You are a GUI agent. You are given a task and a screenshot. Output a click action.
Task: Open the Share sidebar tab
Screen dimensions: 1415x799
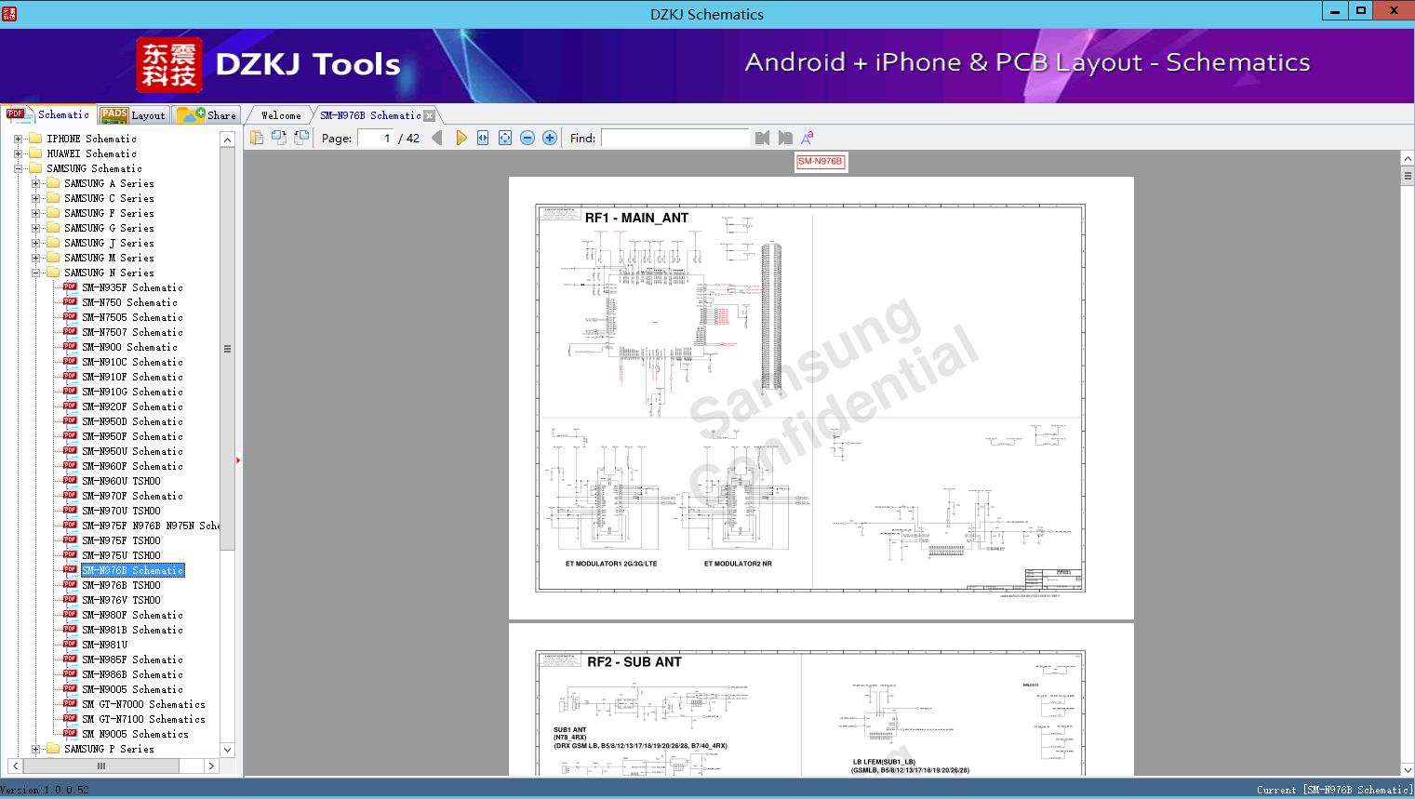207,115
